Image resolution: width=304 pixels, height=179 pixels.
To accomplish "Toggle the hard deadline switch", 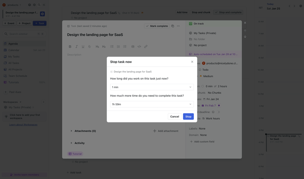I will click(x=218, y=112).
